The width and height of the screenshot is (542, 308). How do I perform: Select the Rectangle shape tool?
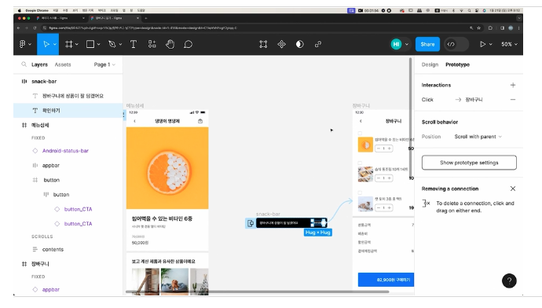point(90,44)
